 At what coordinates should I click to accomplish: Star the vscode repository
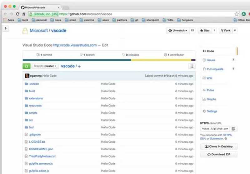[x=205, y=30]
